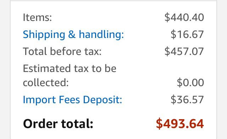Viewport: 227px width, 139px height.
Task: Click the Items label
Action: (37, 17)
